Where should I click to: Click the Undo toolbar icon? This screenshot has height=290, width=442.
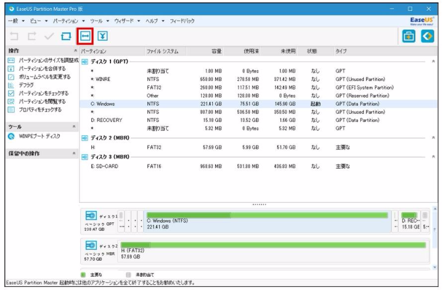pos(14,36)
